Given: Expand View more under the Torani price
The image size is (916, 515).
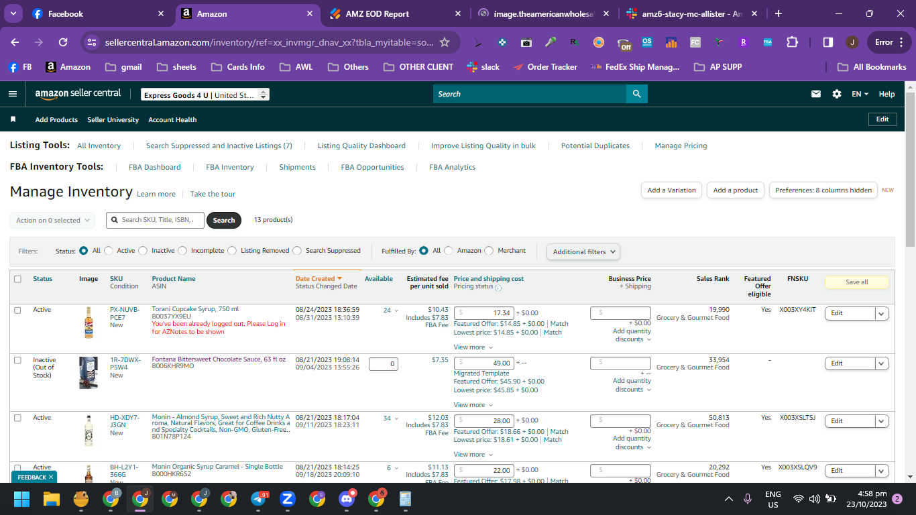Looking at the screenshot, I should (x=473, y=347).
